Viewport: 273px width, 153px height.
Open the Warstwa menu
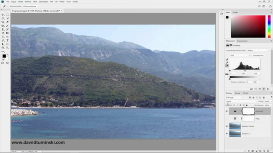coord(28,2)
